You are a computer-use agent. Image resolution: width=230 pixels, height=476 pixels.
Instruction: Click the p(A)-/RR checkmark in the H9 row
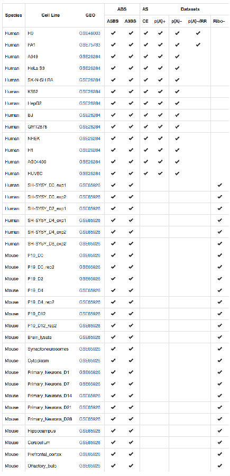coord(198,33)
